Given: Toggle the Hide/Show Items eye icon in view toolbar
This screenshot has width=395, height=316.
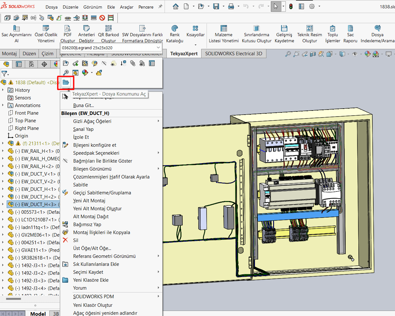Looking at the screenshot, I should pyautogui.click(x=355, y=54).
